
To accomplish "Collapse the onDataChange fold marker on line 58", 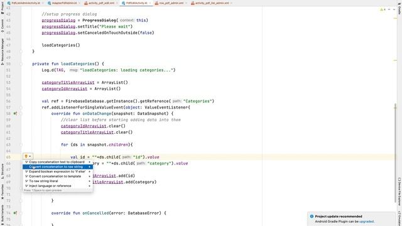I will click(x=21, y=114).
